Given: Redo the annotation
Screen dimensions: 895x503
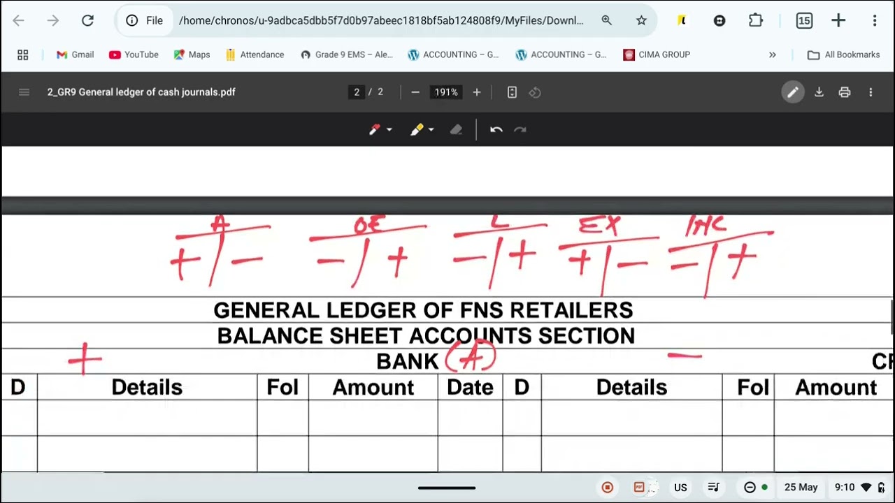Looking at the screenshot, I should point(520,129).
